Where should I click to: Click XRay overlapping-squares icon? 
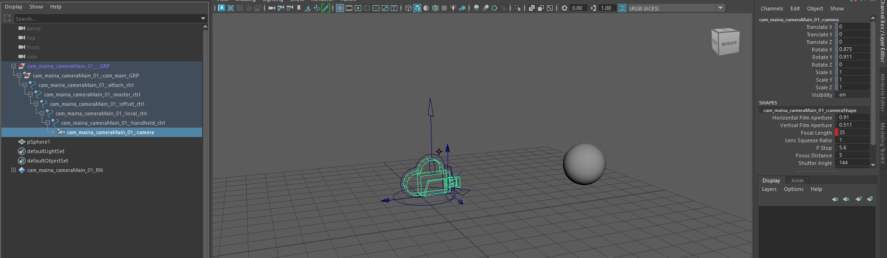pyautogui.click(x=532, y=8)
